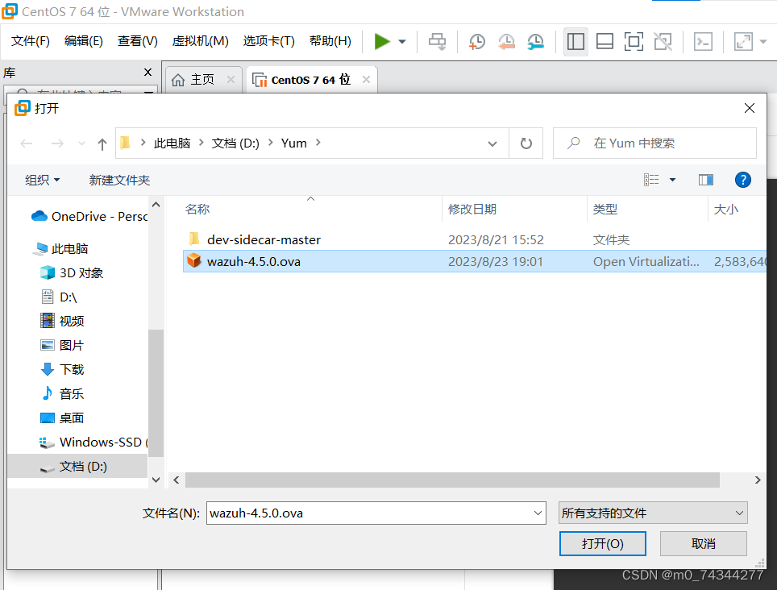Open the power options dropdown arrow

(x=402, y=42)
